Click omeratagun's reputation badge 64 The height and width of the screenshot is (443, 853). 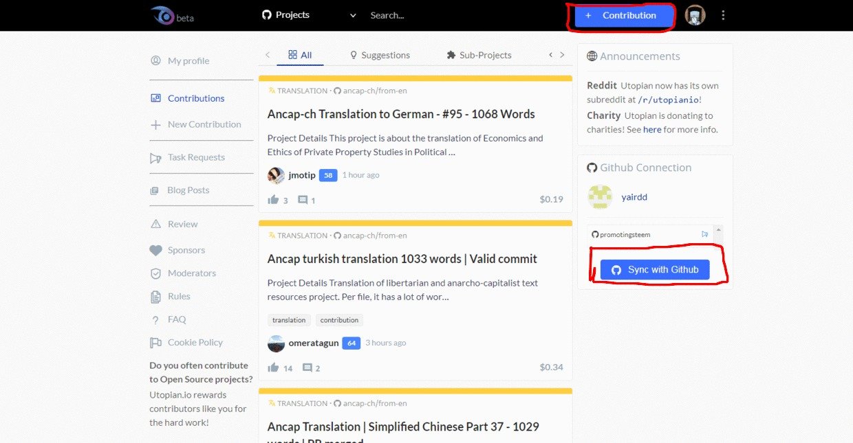(351, 343)
